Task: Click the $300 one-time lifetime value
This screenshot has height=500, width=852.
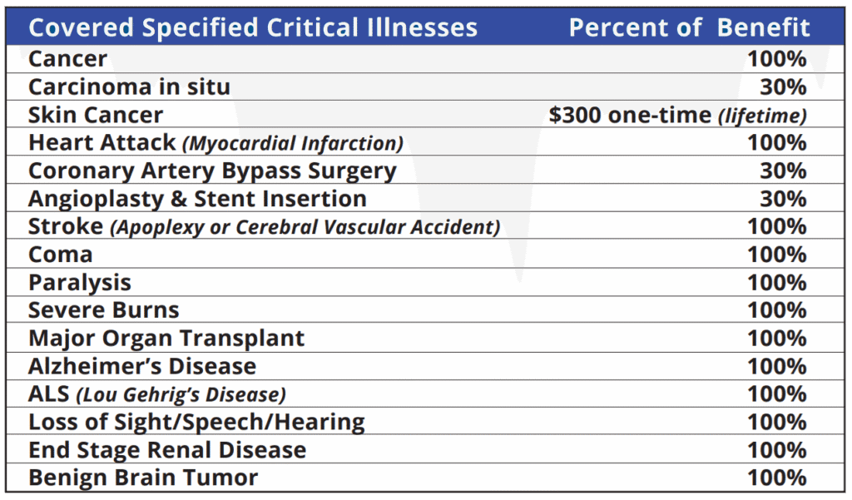Action: (677, 115)
